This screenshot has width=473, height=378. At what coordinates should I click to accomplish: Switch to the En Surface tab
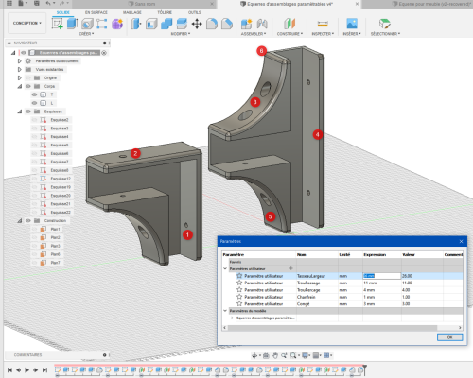click(x=96, y=12)
